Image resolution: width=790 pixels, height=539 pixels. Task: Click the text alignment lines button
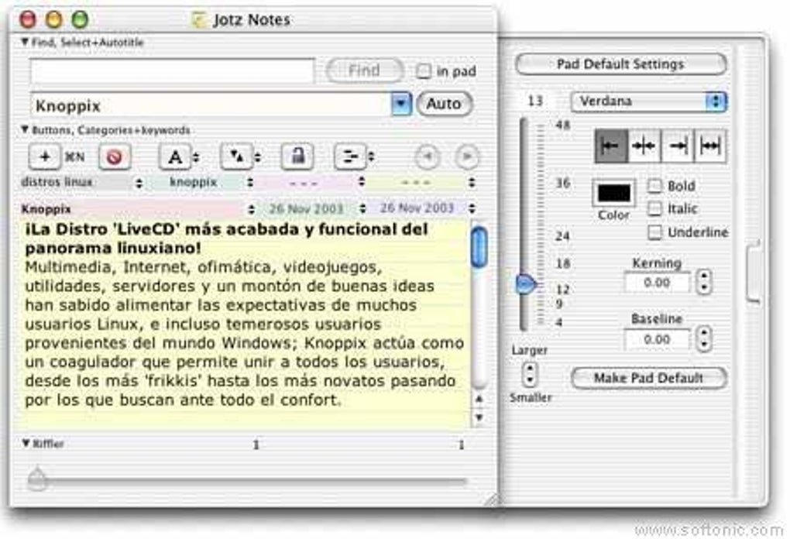[x=349, y=156]
